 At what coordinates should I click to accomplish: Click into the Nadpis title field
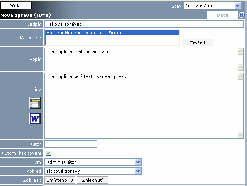click(144, 24)
